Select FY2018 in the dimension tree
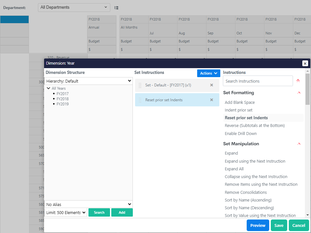Screen dimensions: 311x233 [x=62, y=99]
